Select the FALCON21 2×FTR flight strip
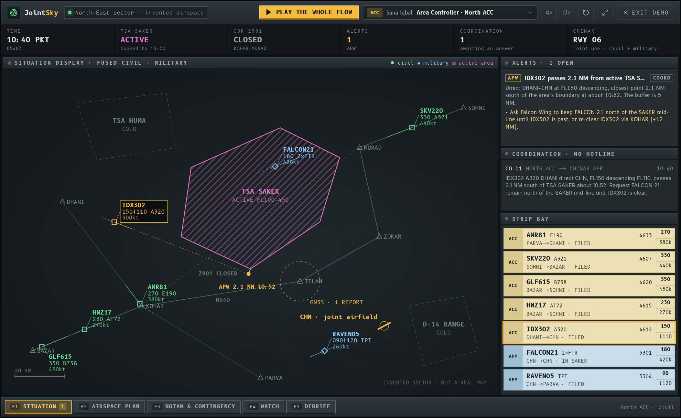This screenshot has width=681, height=418. tap(589, 356)
